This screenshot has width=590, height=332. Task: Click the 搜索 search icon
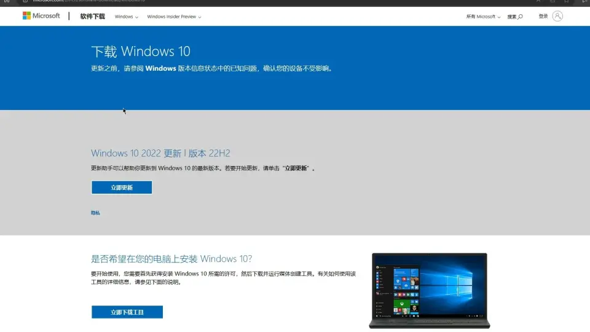(x=521, y=17)
